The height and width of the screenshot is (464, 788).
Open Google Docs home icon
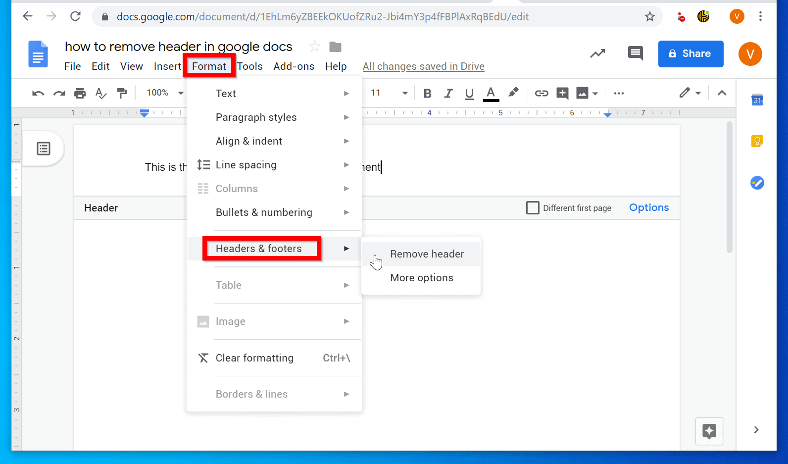[38, 54]
